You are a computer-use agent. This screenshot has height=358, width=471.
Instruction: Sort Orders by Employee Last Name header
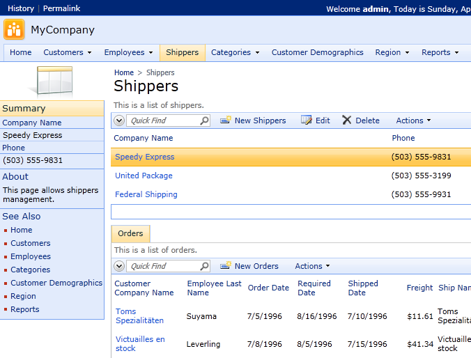coord(214,288)
